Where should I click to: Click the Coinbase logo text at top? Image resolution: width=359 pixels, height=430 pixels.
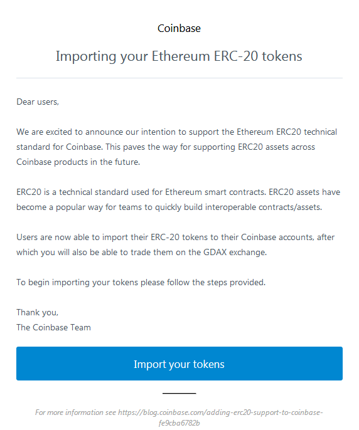179,28
